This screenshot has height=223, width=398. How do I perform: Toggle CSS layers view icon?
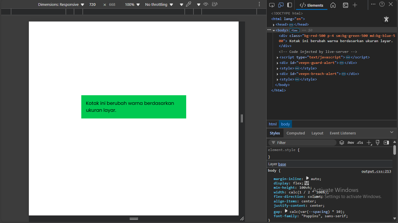pyautogui.click(x=342, y=143)
